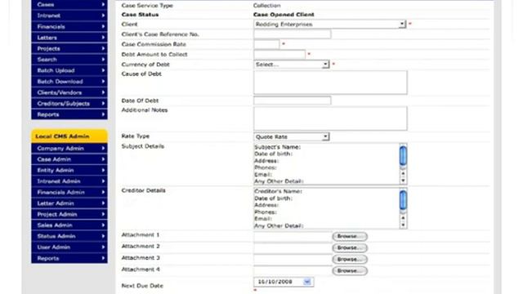Click the Attachment 4 file path field

293,270
